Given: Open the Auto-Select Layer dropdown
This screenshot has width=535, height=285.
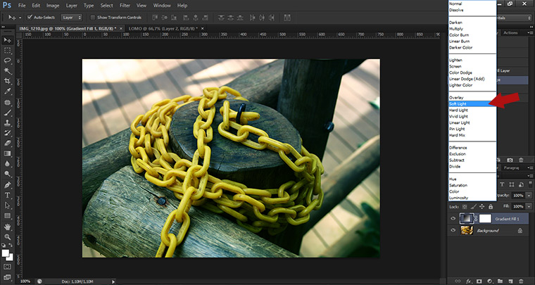Looking at the screenshot, I should [71, 16].
